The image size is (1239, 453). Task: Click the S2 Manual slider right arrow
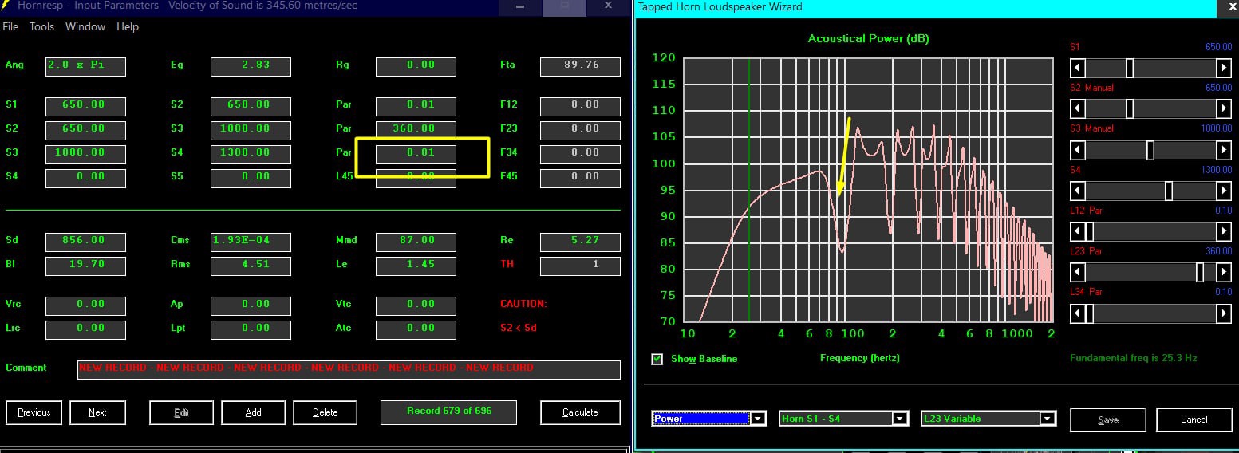(x=1224, y=108)
